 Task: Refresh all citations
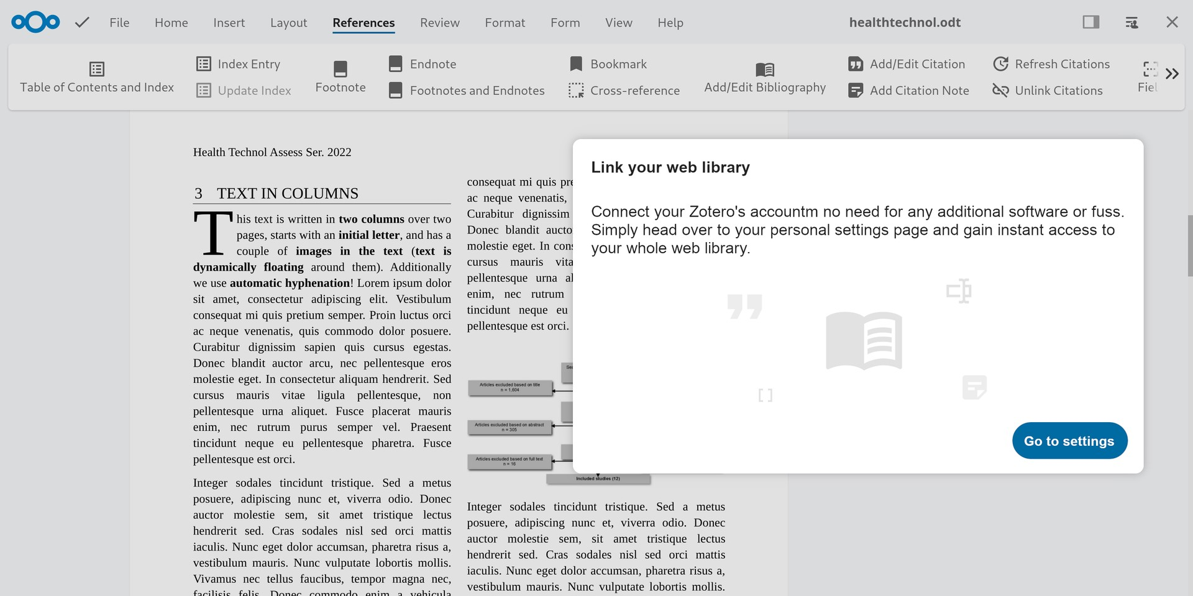(1051, 64)
